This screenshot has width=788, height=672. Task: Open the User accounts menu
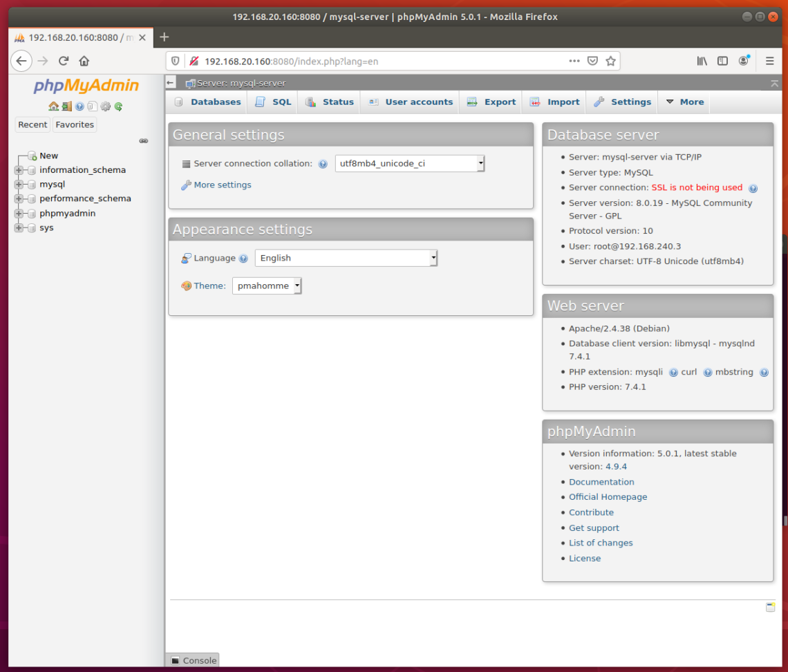pyautogui.click(x=418, y=102)
